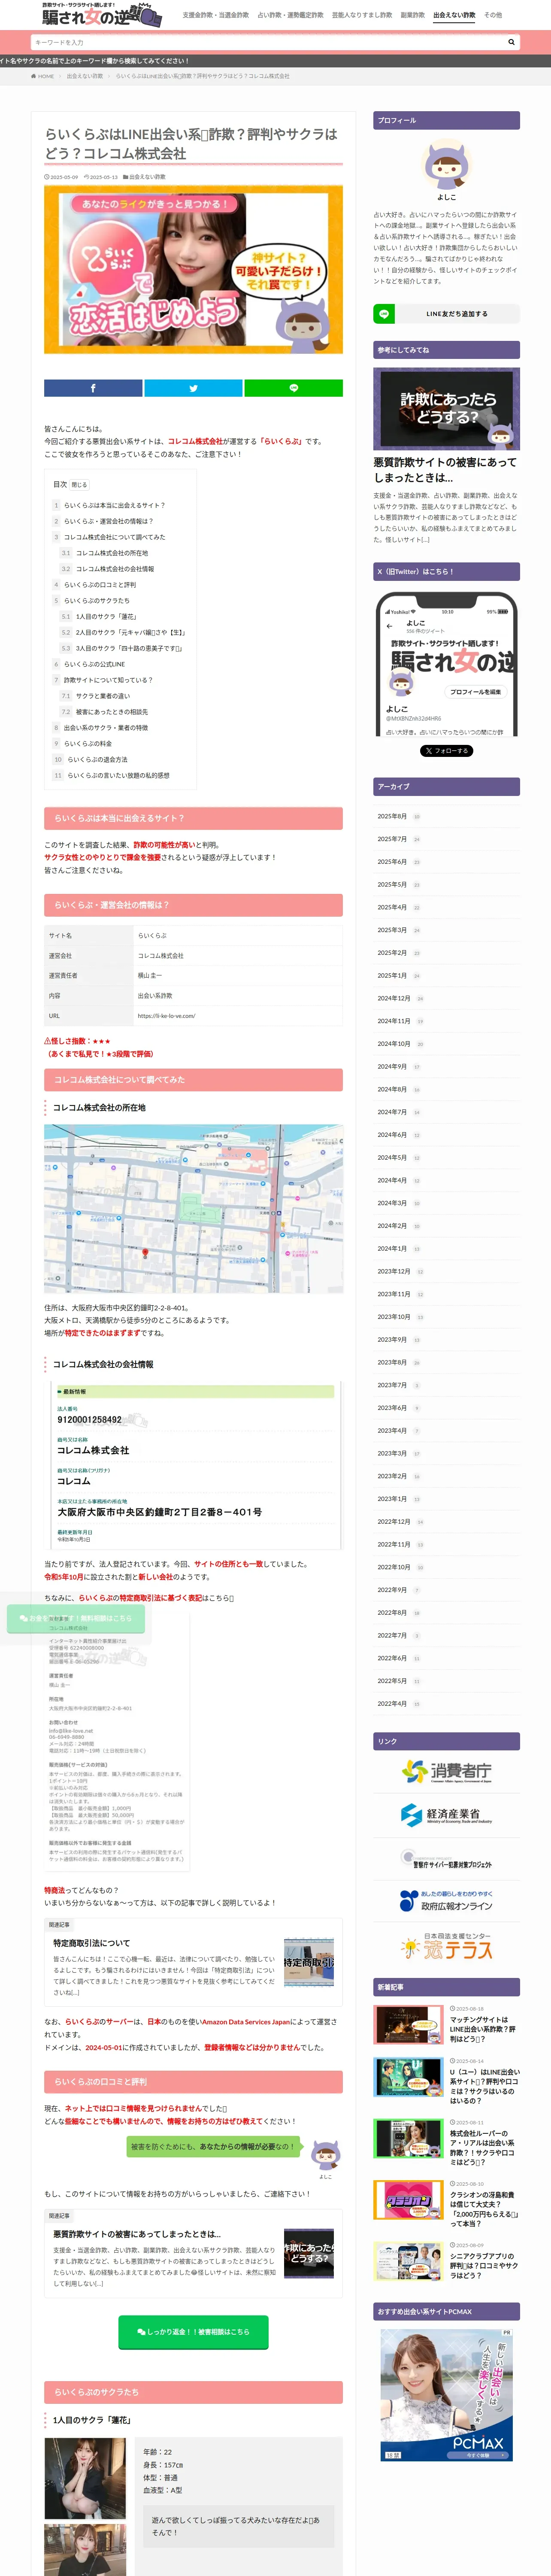Jump to らいくらぶの口コミと評判 in contents
Screen dimensions: 551x2576
tap(100, 585)
